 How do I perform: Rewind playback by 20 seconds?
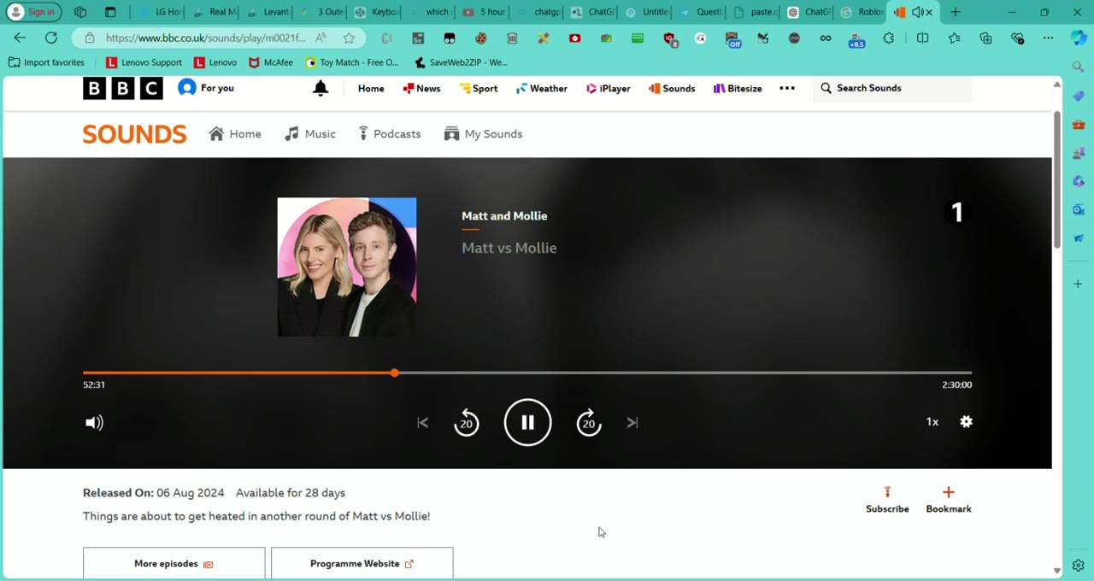click(x=467, y=422)
